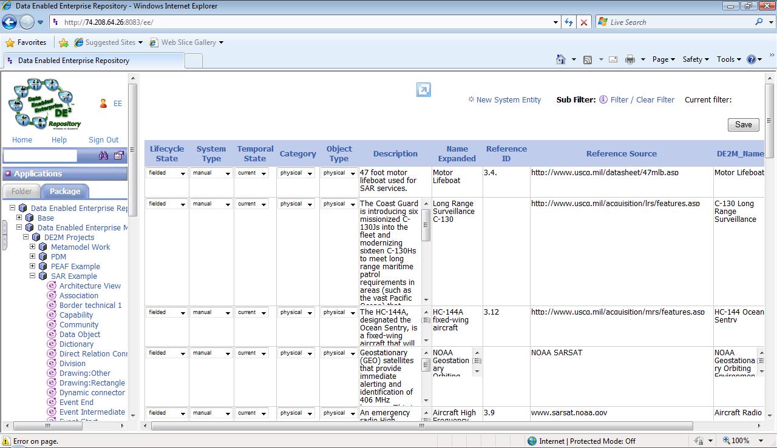This screenshot has height=448, width=777.
Task: Click the binoculars search icon
Action: pos(103,156)
